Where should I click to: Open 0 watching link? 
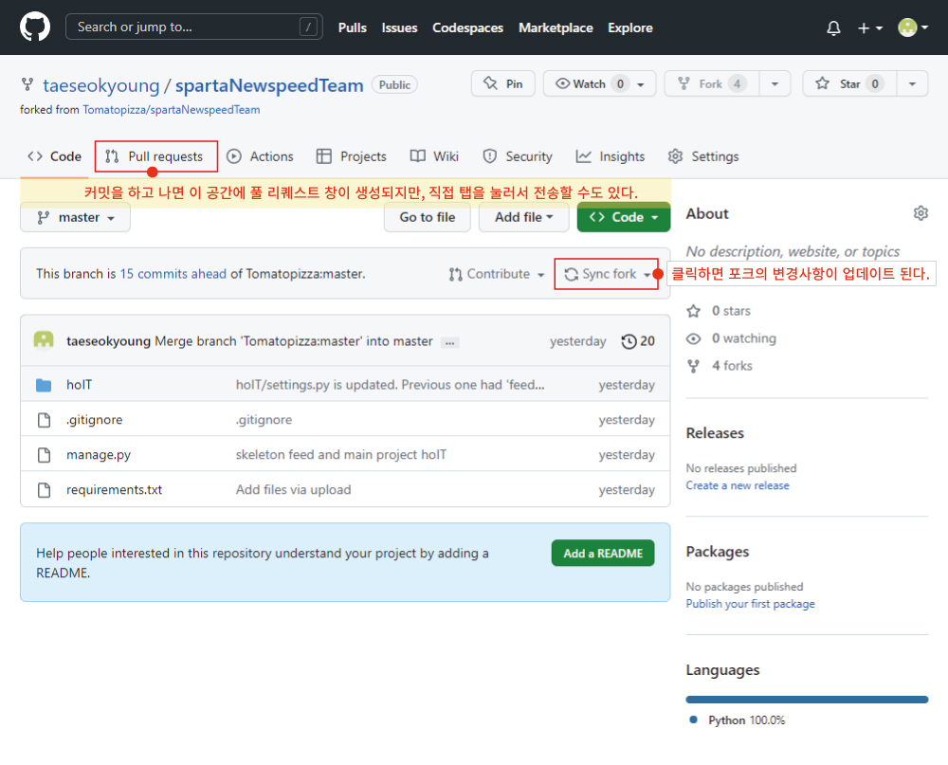732,338
